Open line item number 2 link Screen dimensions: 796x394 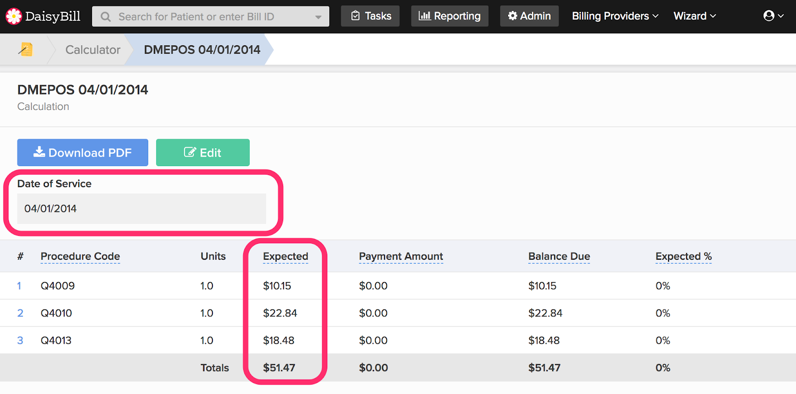click(20, 313)
